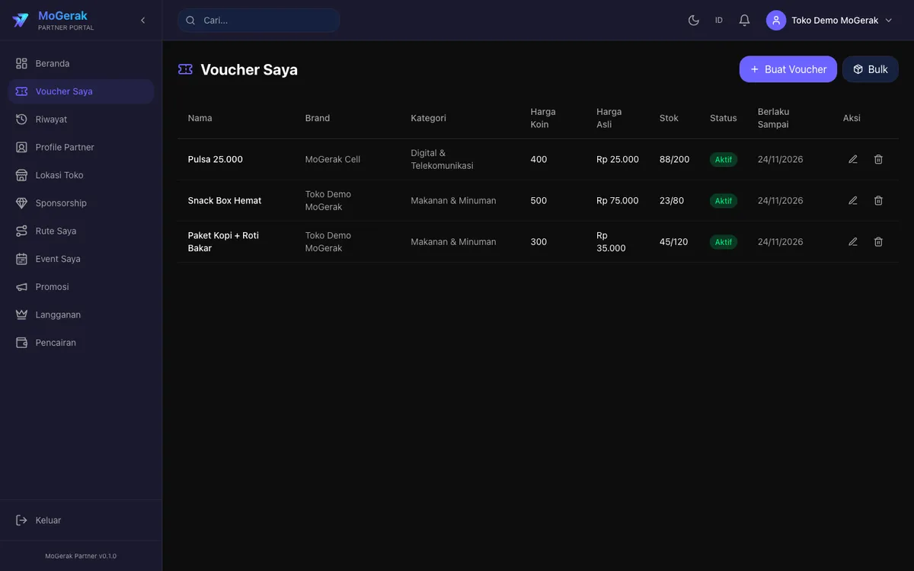Click the Snack Box Hemat voucher name
Screen dimensions: 914x571
[x=225, y=200]
